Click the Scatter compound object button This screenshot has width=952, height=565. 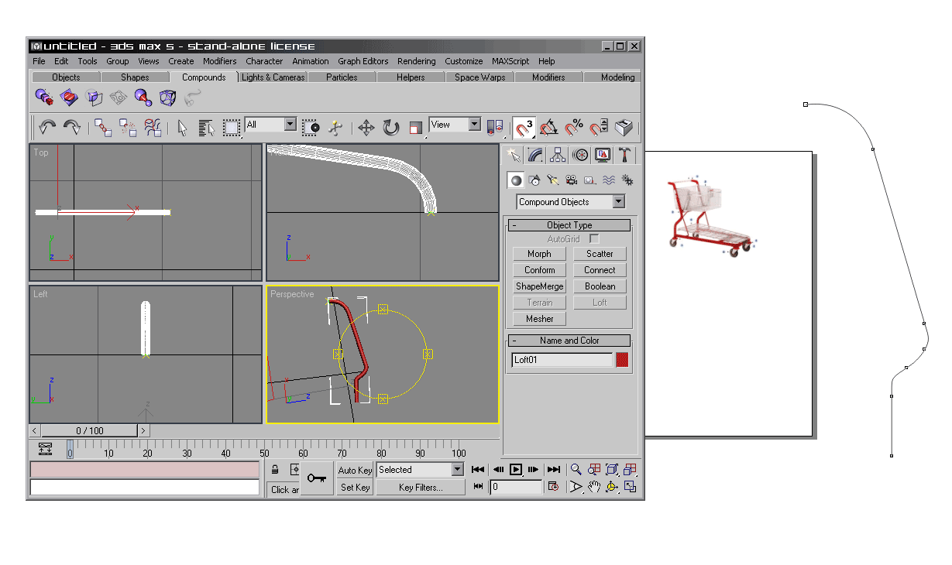[x=600, y=254]
